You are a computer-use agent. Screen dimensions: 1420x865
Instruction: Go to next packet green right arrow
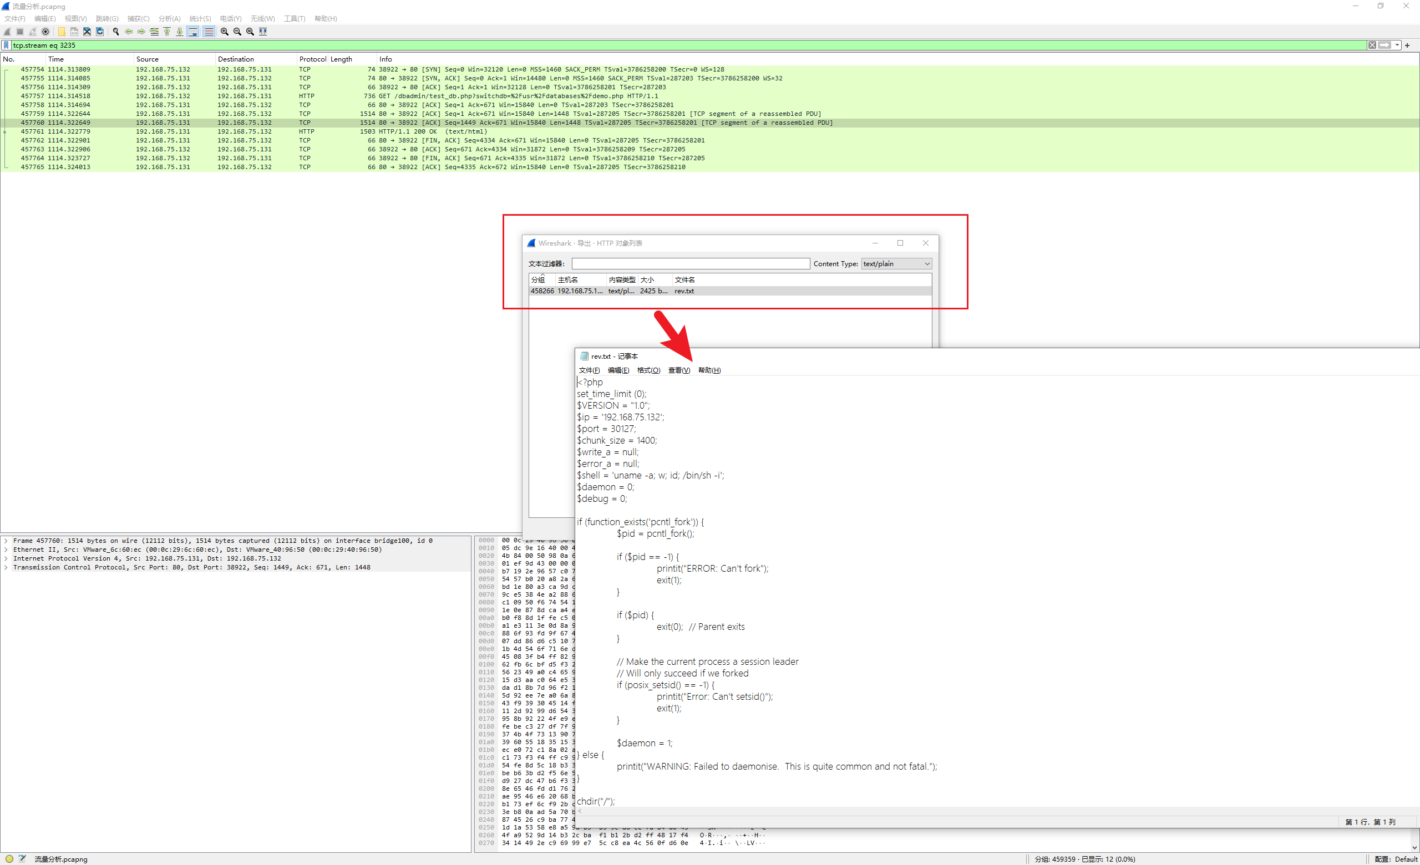141,32
